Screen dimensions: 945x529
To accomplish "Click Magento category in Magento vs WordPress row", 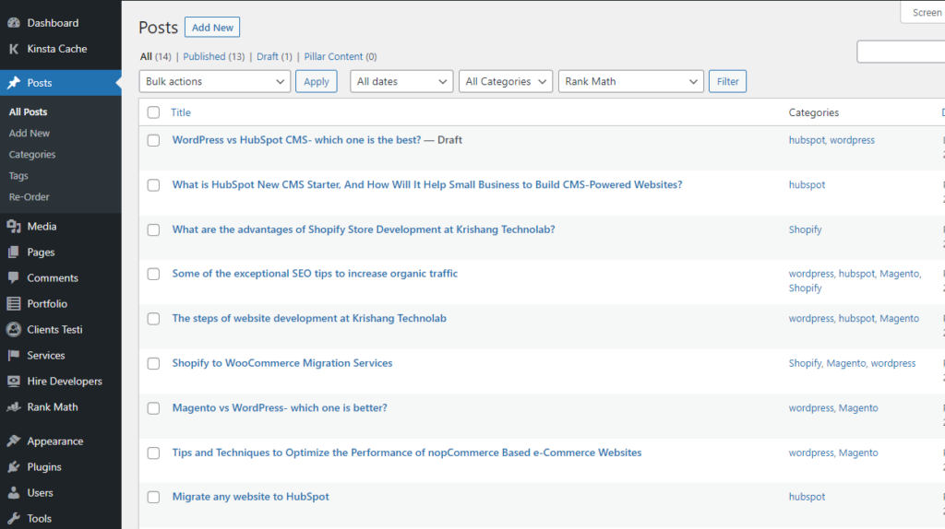I will pyautogui.click(x=858, y=408).
